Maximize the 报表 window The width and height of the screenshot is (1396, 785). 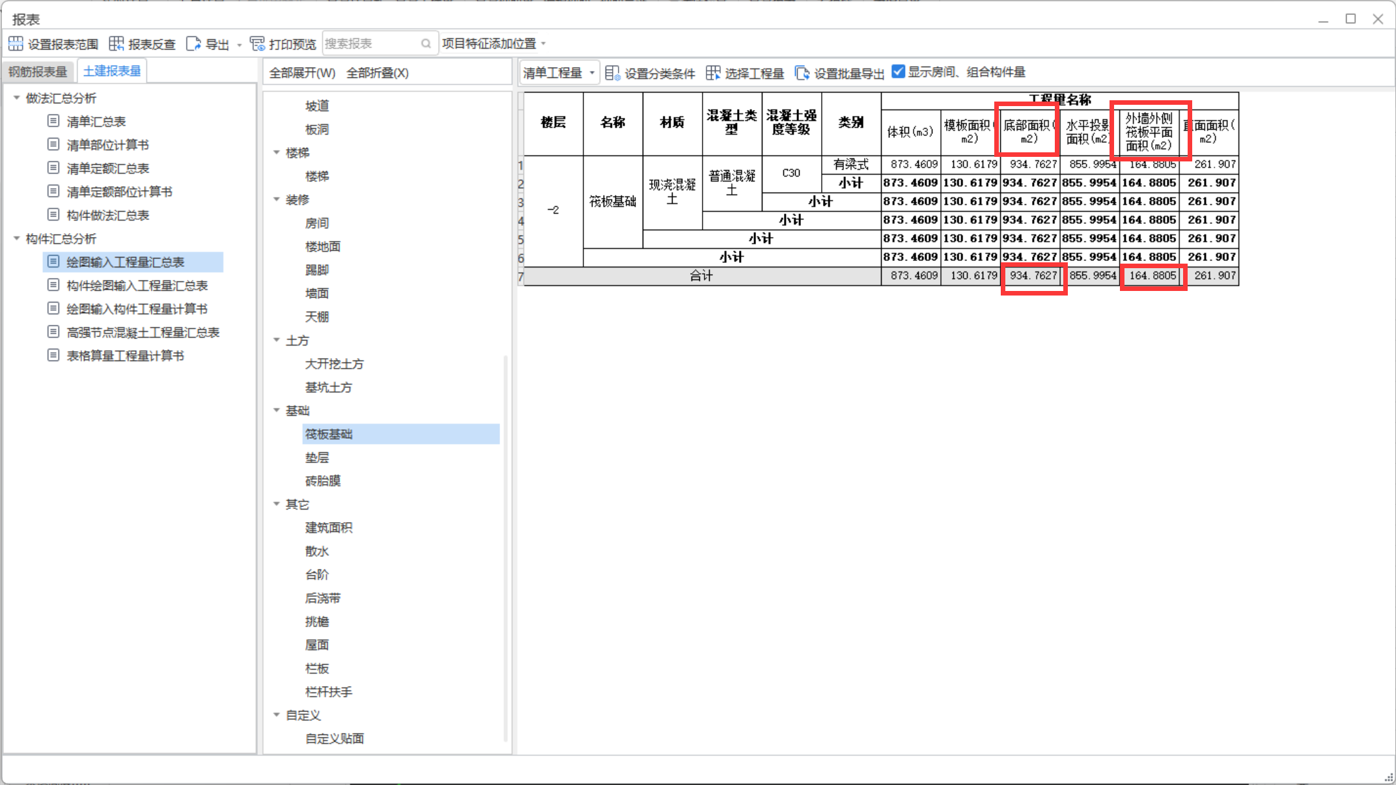[x=1350, y=19]
